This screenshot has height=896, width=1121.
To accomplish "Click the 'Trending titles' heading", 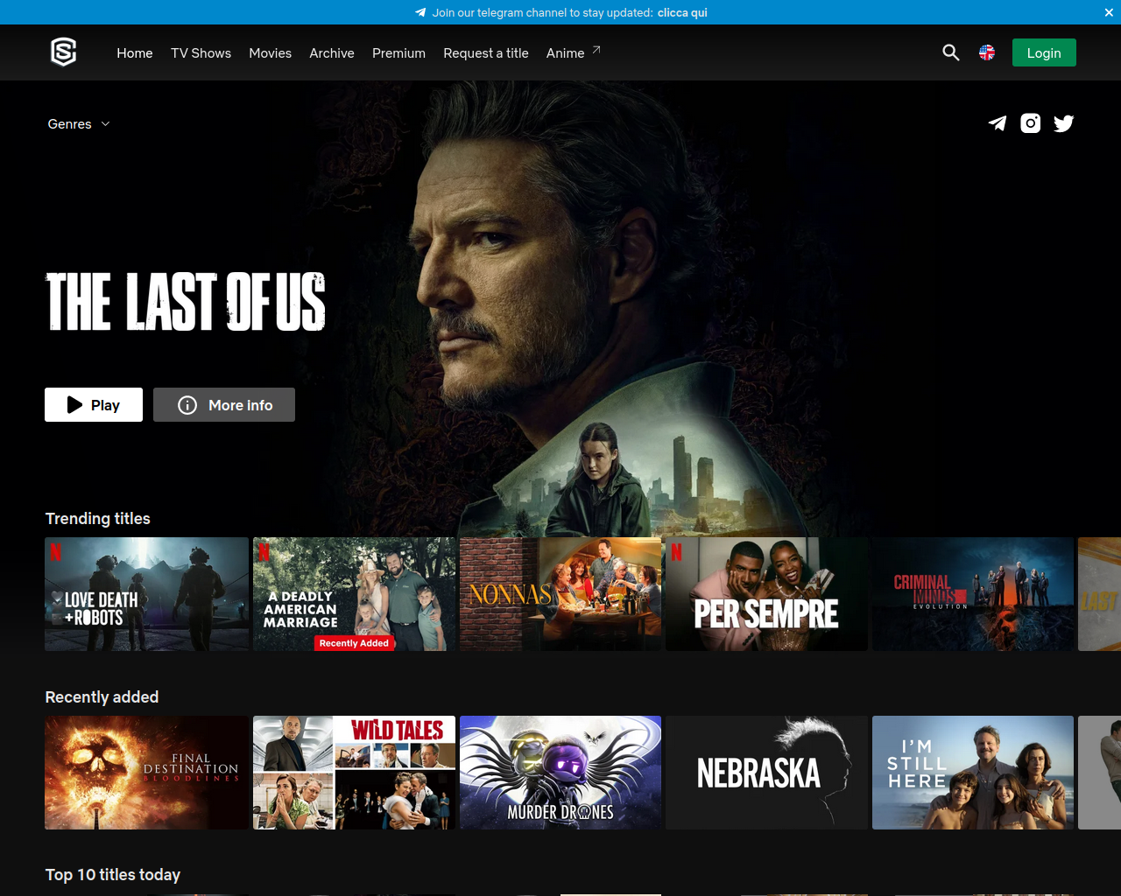I will coord(98,519).
